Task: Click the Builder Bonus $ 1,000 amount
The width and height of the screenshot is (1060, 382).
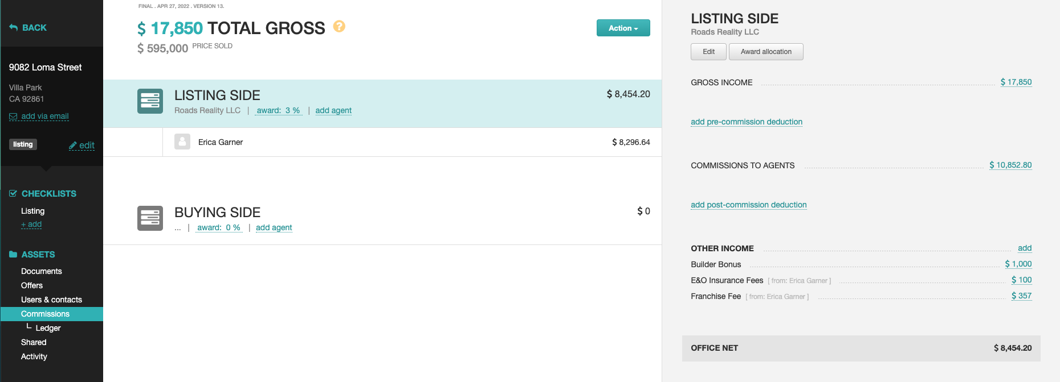Action: 1018,264
